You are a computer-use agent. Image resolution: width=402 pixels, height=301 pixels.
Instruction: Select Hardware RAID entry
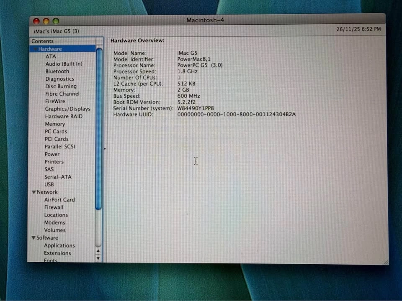coord(64,116)
